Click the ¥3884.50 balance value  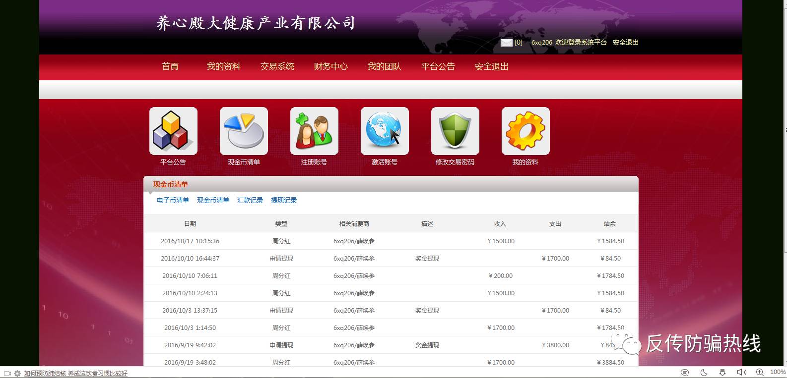610,363
